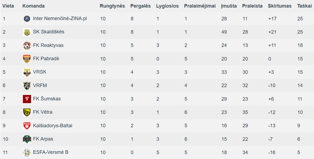Click the Kaišiadorys-Baltai team logo

(27, 126)
